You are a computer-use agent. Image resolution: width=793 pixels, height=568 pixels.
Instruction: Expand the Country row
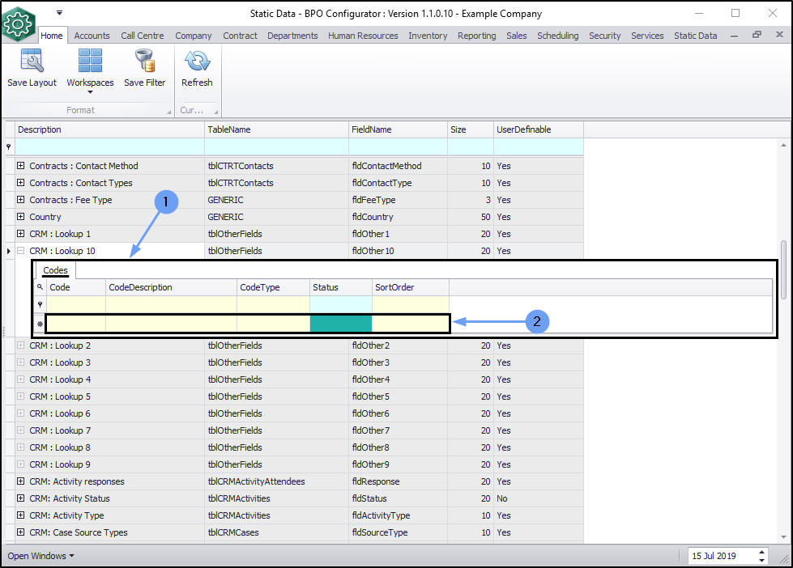click(x=21, y=217)
